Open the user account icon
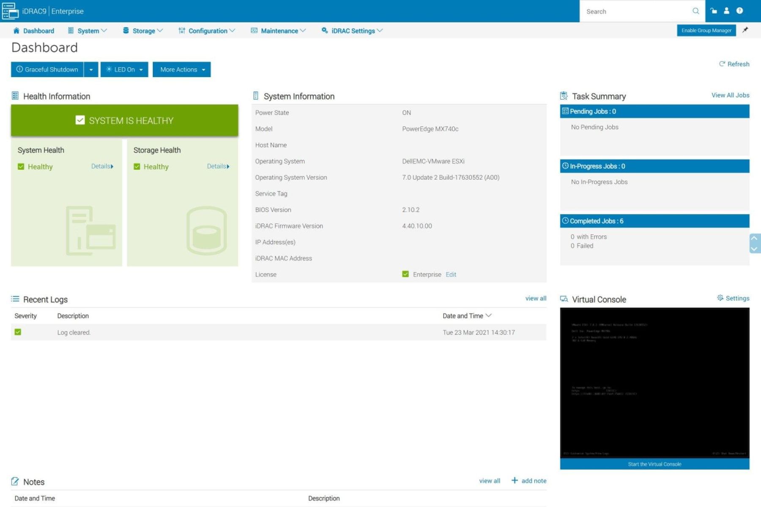 coord(726,11)
